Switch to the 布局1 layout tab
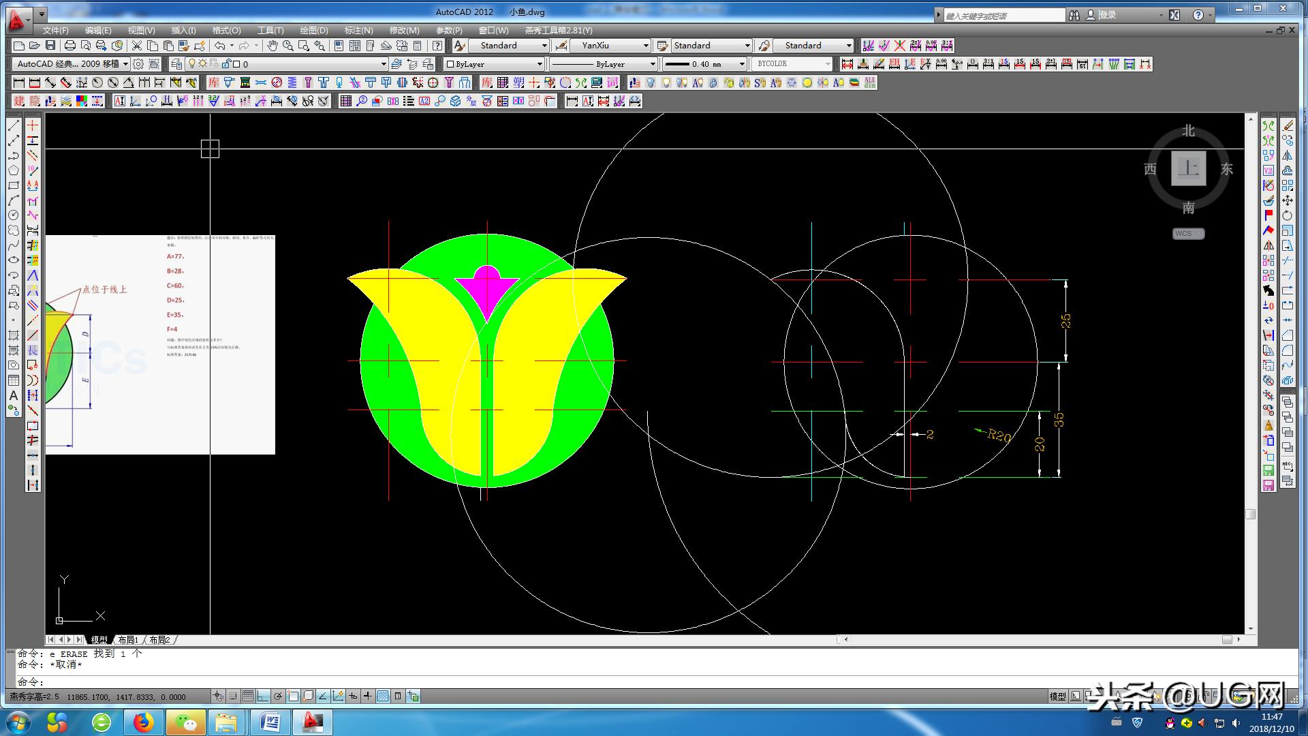The width and height of the screenshot is (1308, 736). [127, 640]
